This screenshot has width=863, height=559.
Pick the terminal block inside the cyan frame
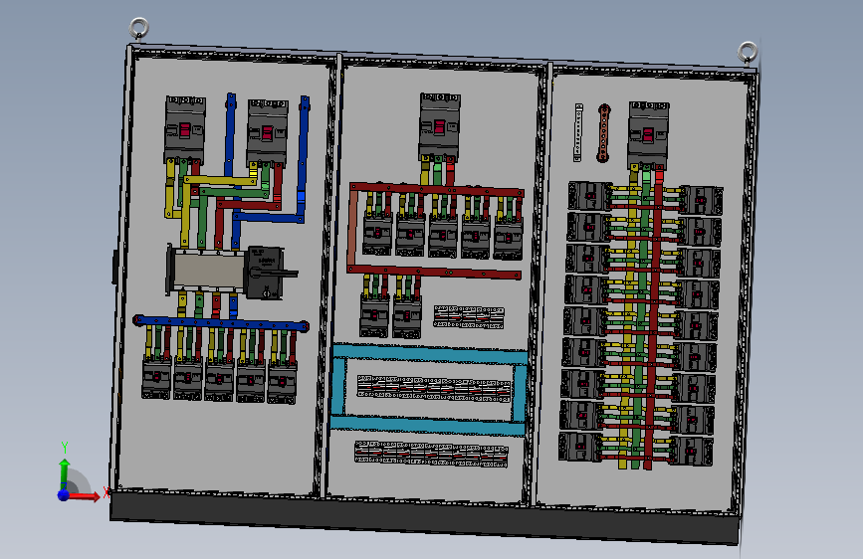point(434,389)
